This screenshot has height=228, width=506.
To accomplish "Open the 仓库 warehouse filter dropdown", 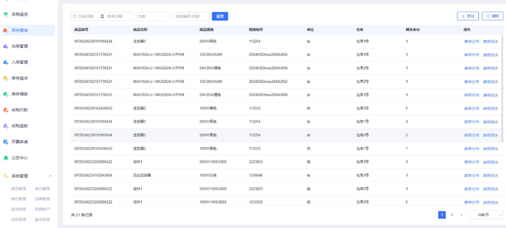I will [x=154, y=16].
